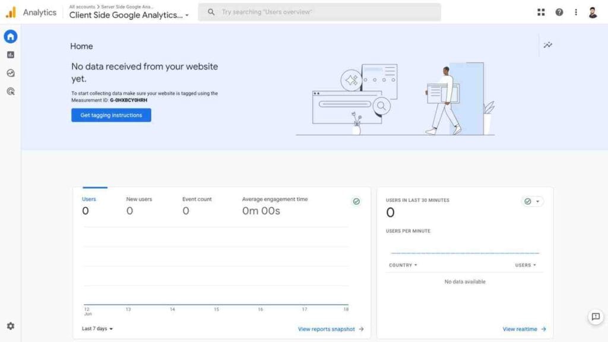
Task: Open the Reports icon in sidebar
Action: pyautogui.click(x=11, y=55)
